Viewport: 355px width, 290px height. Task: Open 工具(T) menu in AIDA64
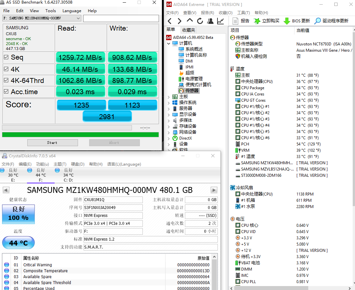tap(243, 13)
